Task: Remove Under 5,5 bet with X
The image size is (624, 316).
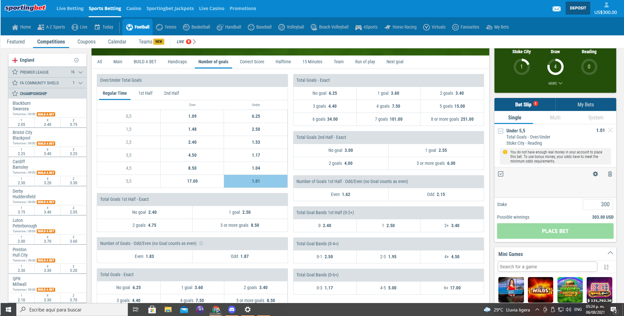Action: click(x=610, y=130)
